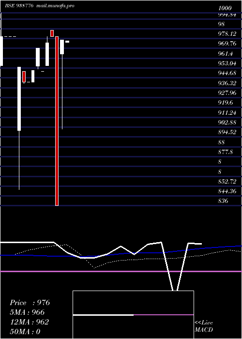Image resolution: width=242 pixels, height=339 pixels.
Task: Click the BSE 958776 chart title
Action: tap(19, 6)
